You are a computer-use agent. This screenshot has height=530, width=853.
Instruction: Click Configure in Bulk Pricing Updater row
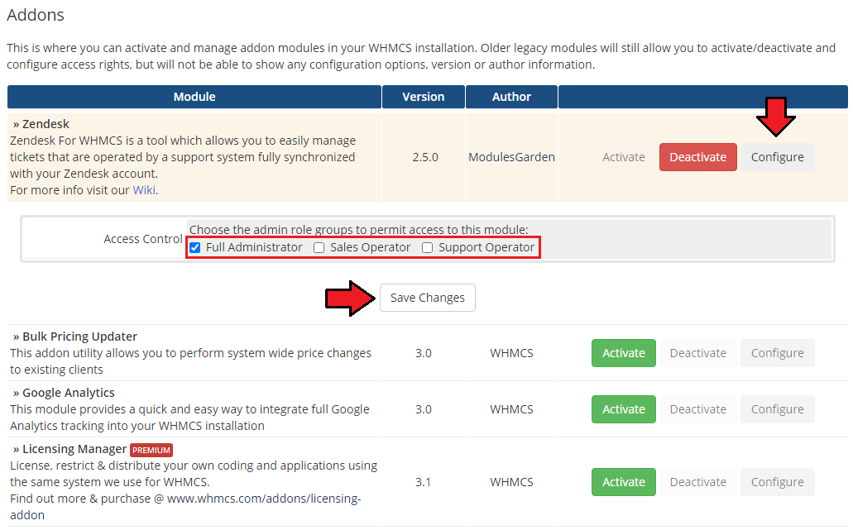pos(778,353)
